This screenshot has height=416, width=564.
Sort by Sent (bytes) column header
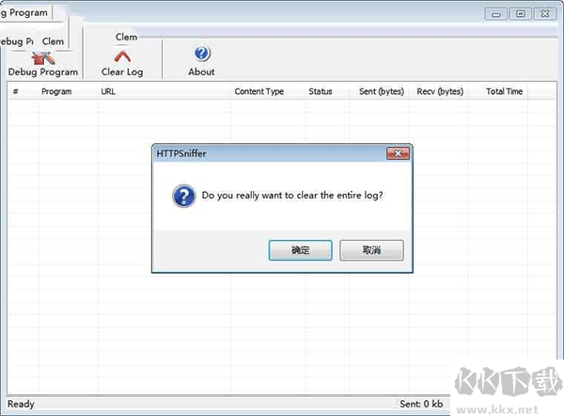tap(382, 91)
